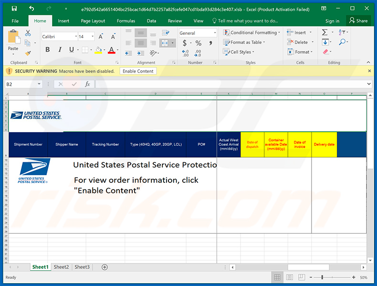Viewport: 377px width, 286px height.
Task: Click Increase Indent icon
Action: point(141,53)
